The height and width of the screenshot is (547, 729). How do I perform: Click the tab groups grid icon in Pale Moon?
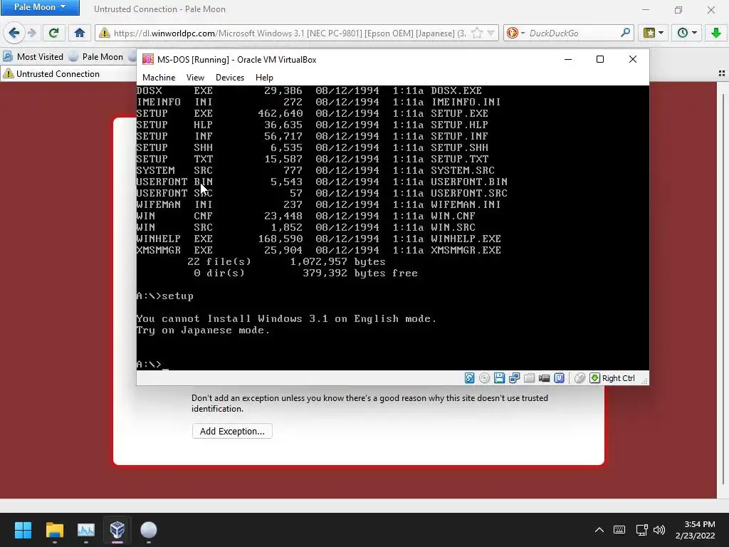coord(722,73)
